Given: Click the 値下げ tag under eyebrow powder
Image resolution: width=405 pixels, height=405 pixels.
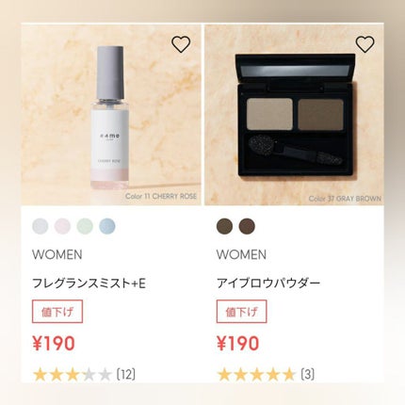Looking at the screenshot, I should (x=241, y=312).
